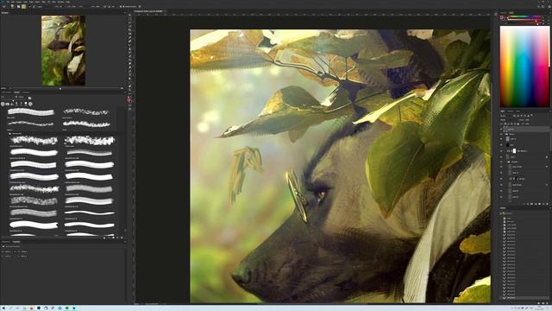Click the Navigator zoom slider handle

(x=60, y=88)
